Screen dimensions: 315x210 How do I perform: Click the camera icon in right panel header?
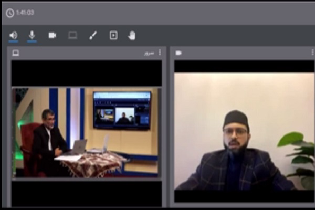pos(178,53)
